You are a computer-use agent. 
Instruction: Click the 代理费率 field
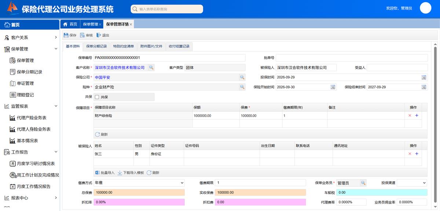click(x=351, y=202)
